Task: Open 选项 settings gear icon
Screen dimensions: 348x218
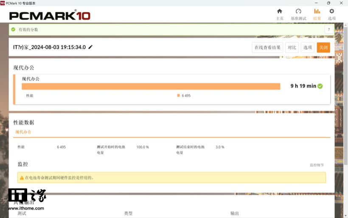Action: coord(331,11)
